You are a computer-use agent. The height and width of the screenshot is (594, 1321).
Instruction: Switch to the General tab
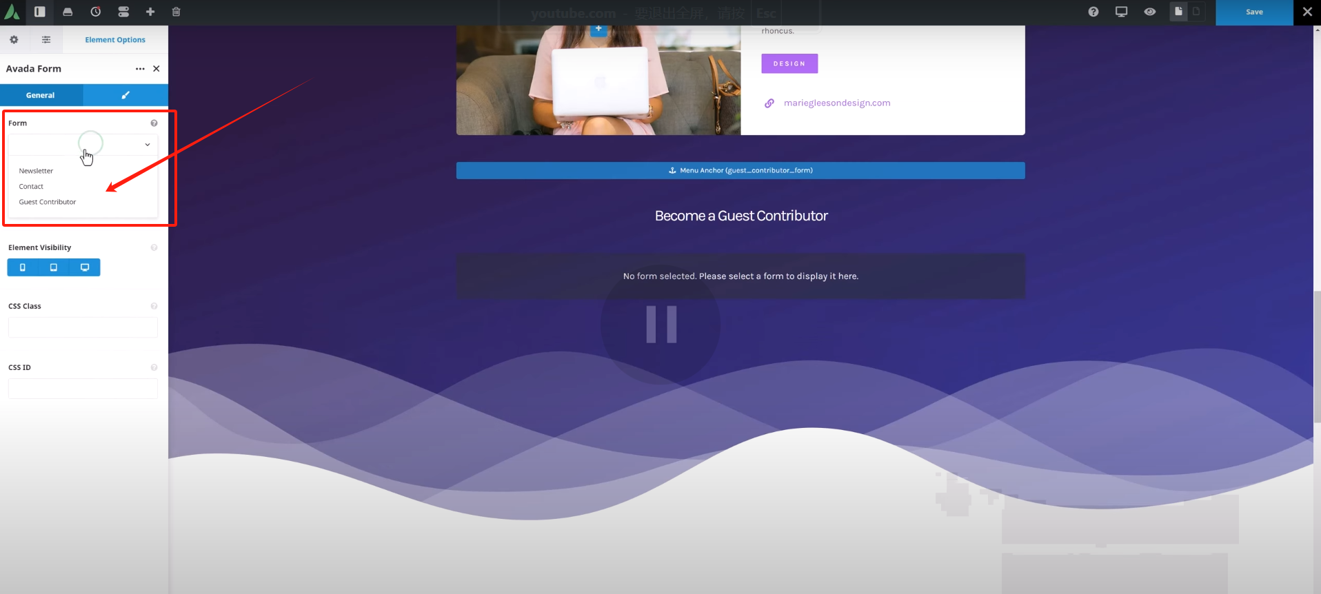tap(41, 95)
